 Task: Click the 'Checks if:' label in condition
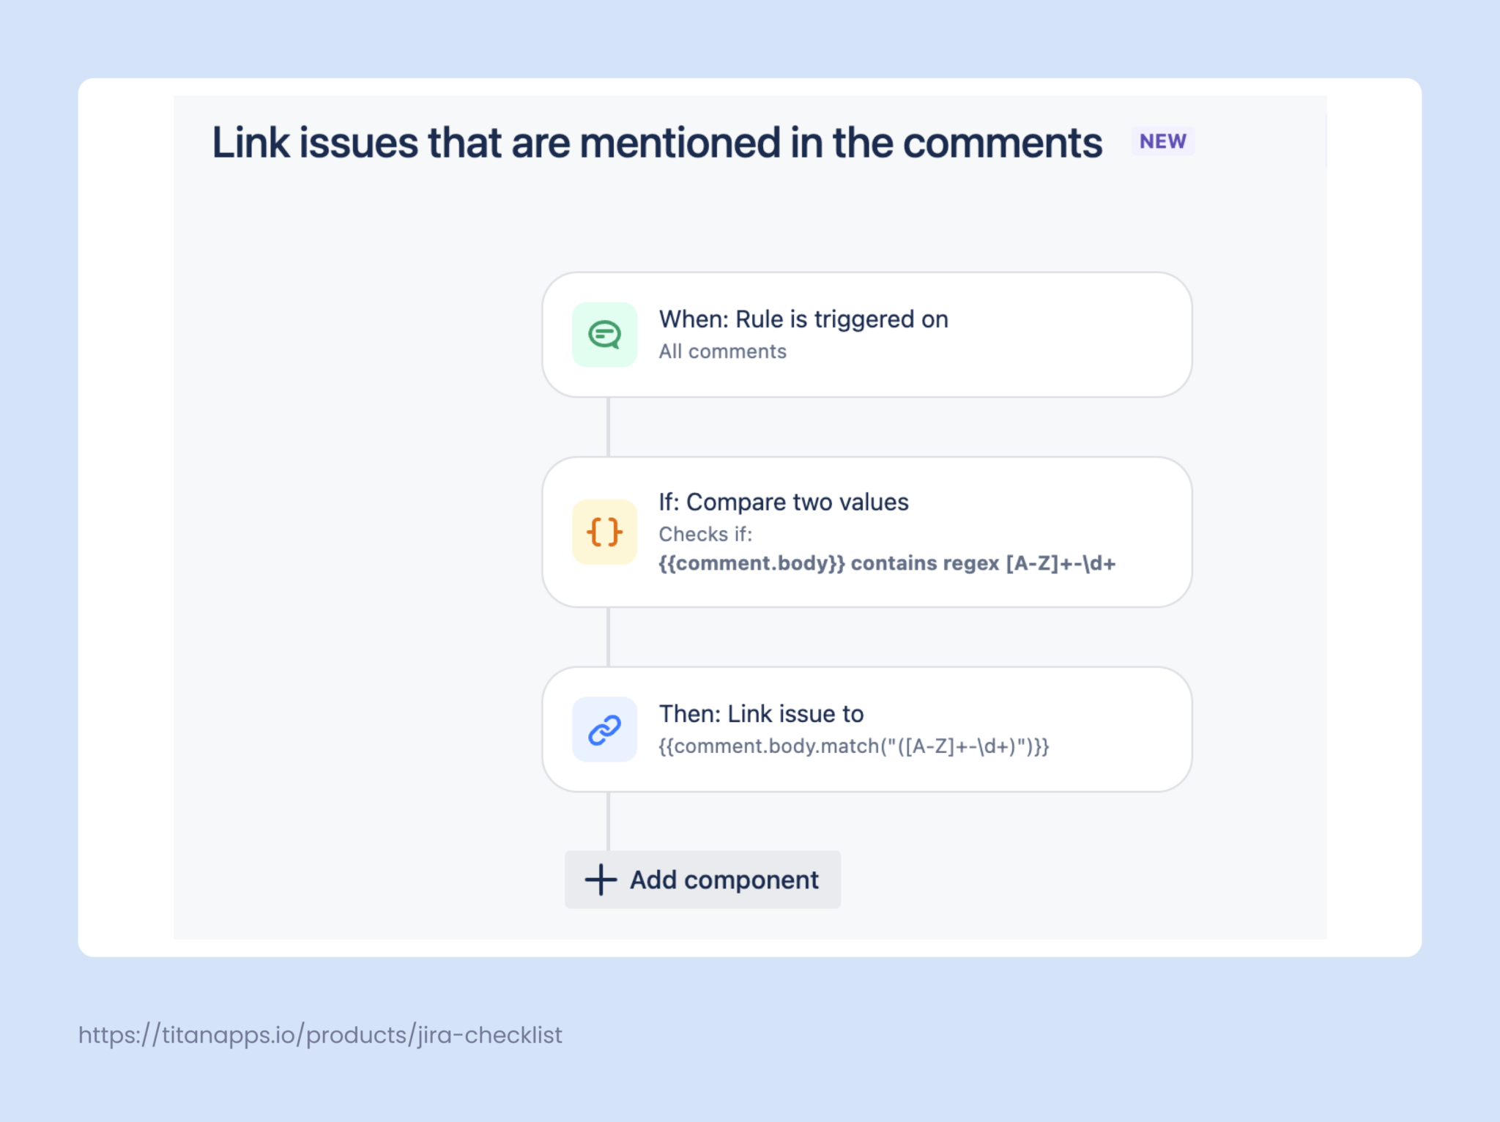(705, 535)
